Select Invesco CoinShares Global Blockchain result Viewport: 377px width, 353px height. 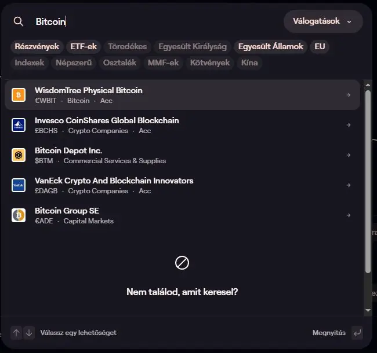[x=182, y=125]
